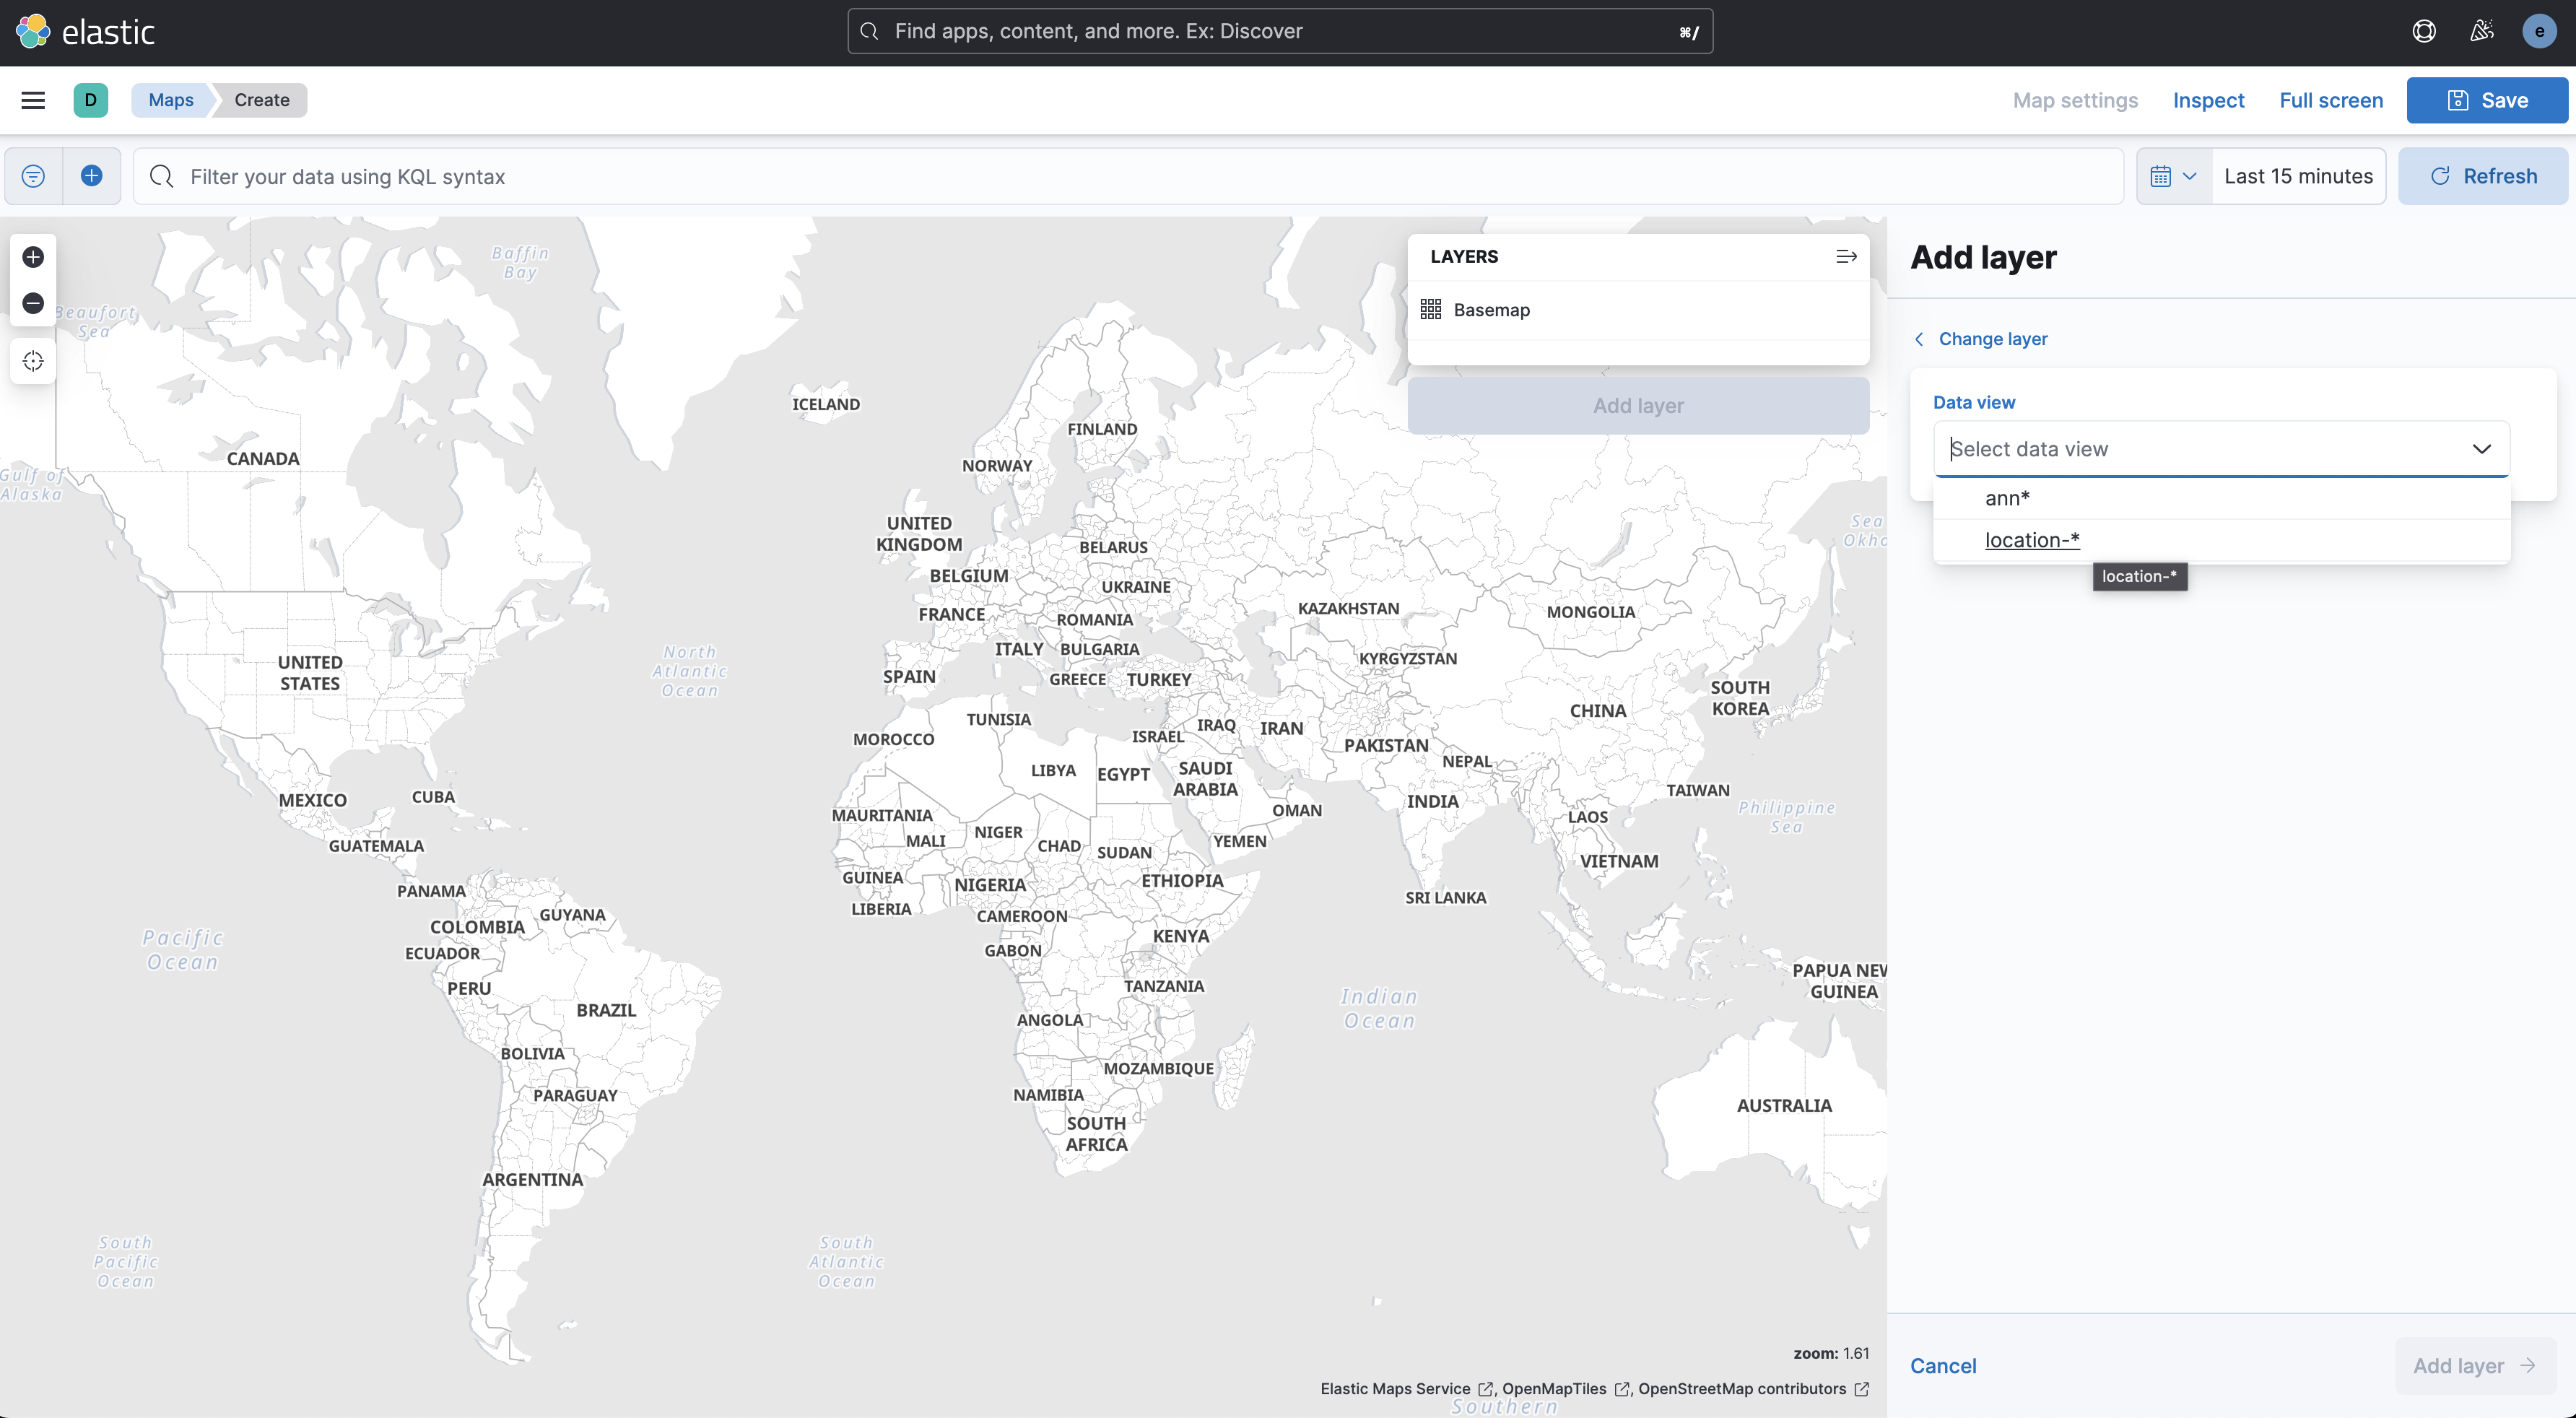Choose the location-* data view option

[2221, 540]
